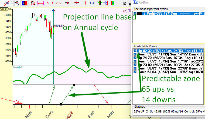
Task: Click the 4300 price axis label
Action: coord(8,61)
